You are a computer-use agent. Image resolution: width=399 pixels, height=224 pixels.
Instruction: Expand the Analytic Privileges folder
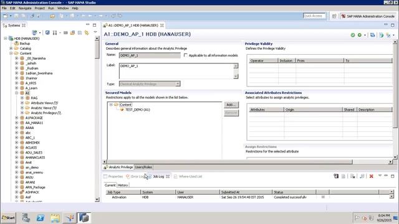tap(22, 113)
